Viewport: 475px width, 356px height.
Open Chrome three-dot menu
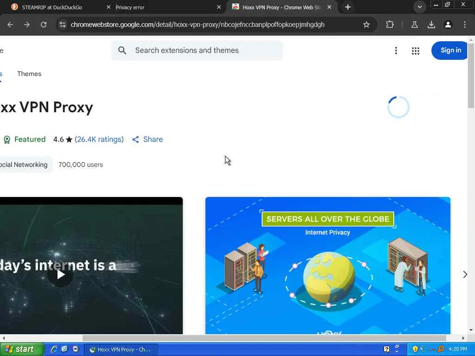465,25
